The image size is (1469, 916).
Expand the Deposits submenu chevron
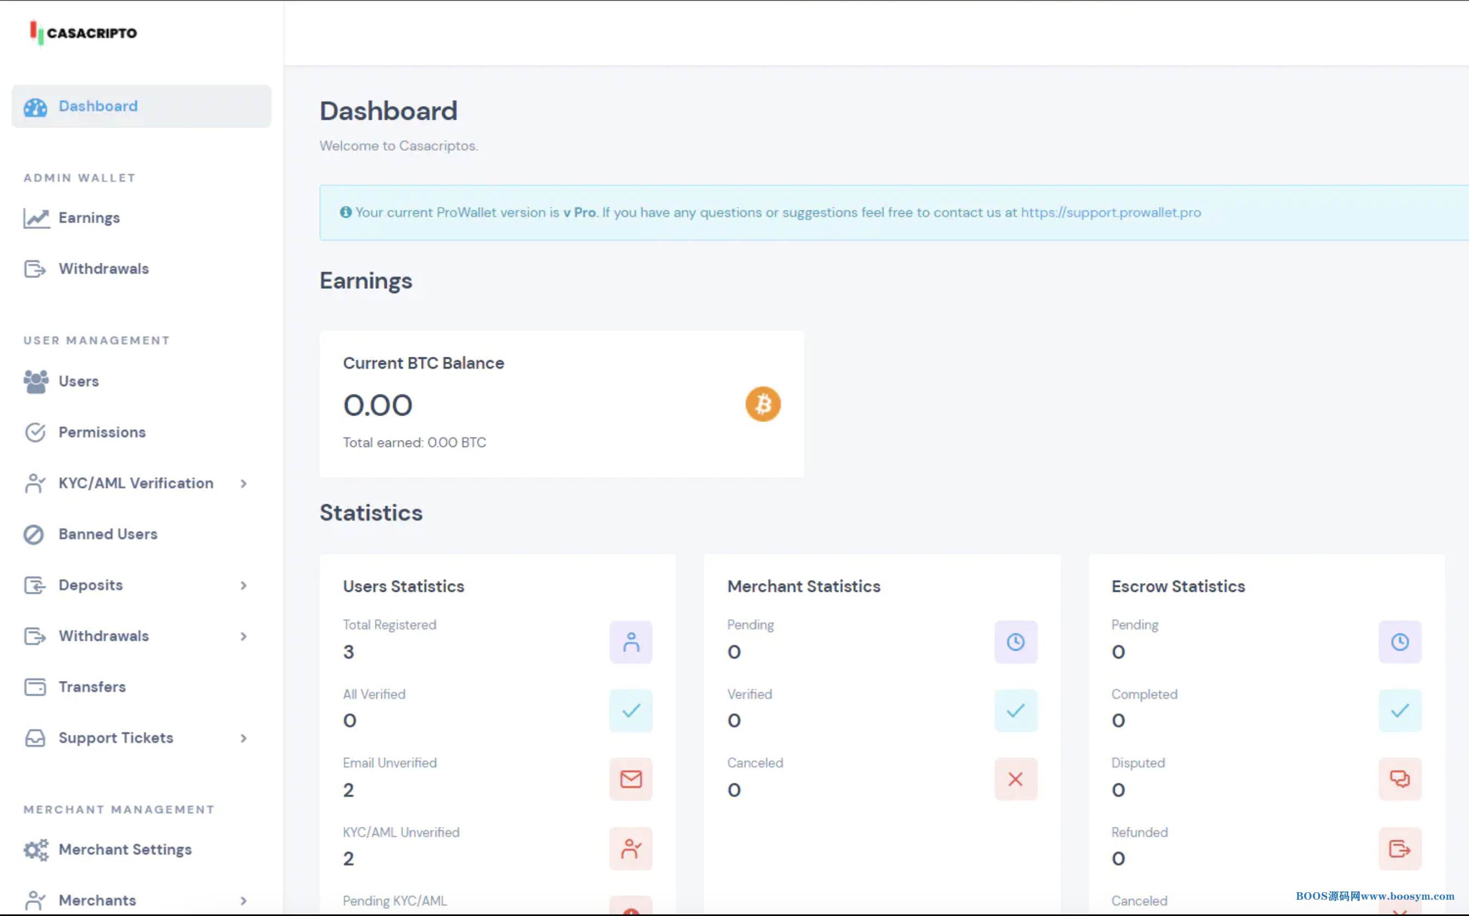[x=244, y=585]
